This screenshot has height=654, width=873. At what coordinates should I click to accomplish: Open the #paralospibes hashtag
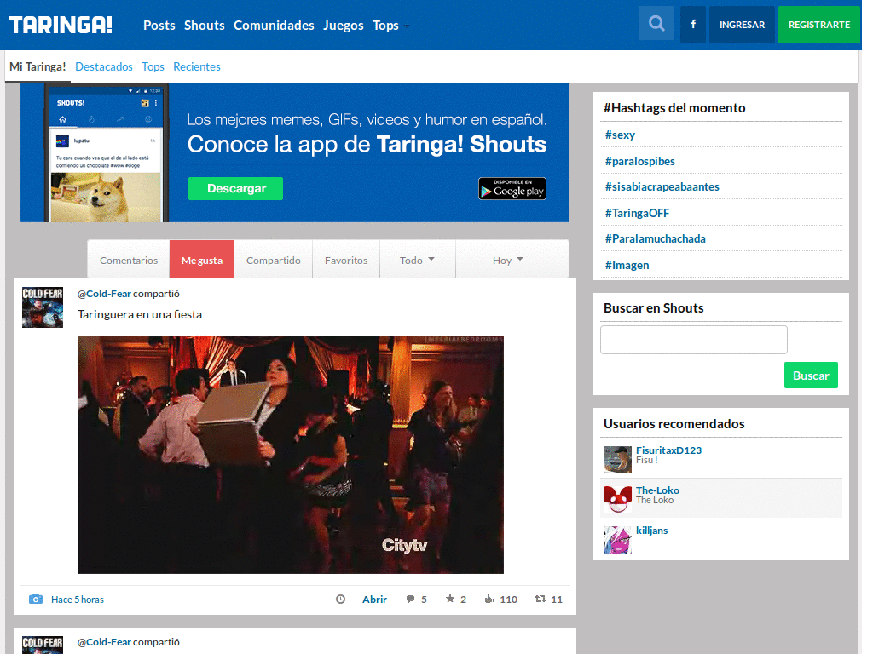click(640, 161)
